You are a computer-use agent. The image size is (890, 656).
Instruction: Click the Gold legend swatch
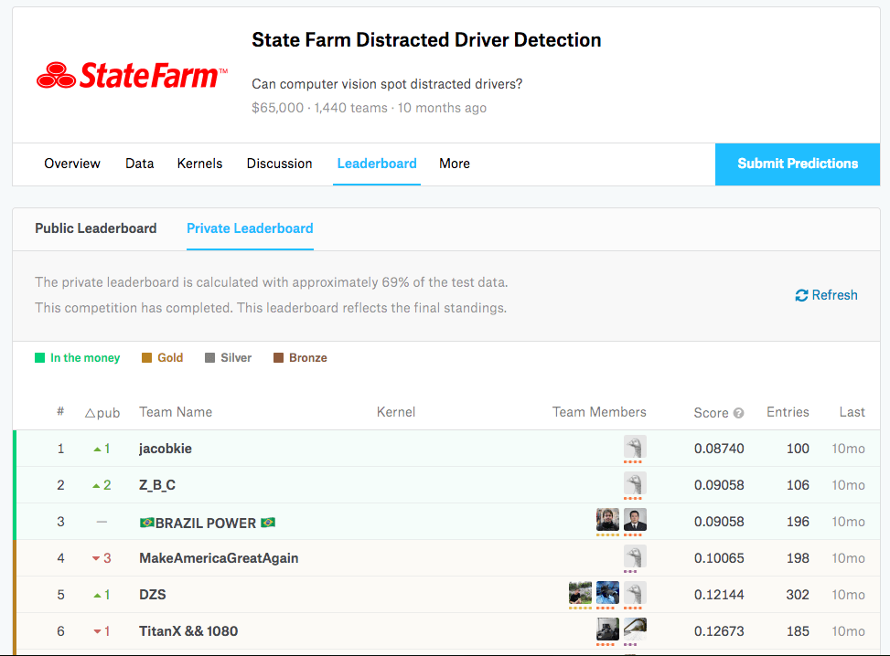point(146,358)
